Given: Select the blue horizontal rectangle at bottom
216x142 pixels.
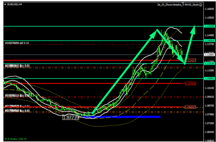Looking at the screenshot, I should tap(125, 117).
